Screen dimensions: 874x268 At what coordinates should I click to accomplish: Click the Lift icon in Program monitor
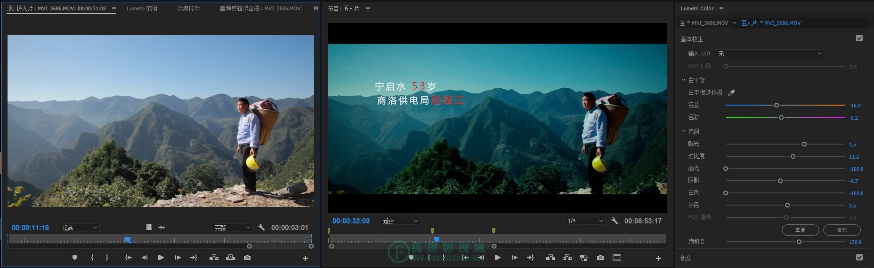point(550,258)
